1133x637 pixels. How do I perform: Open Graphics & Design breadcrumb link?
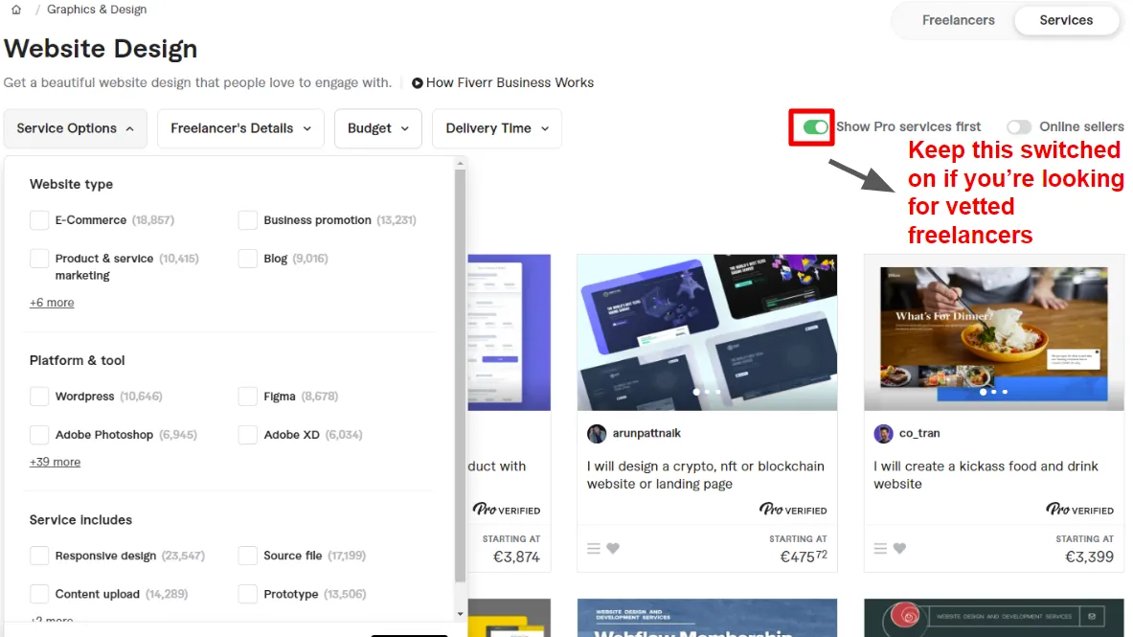click(x=97, y=10)
